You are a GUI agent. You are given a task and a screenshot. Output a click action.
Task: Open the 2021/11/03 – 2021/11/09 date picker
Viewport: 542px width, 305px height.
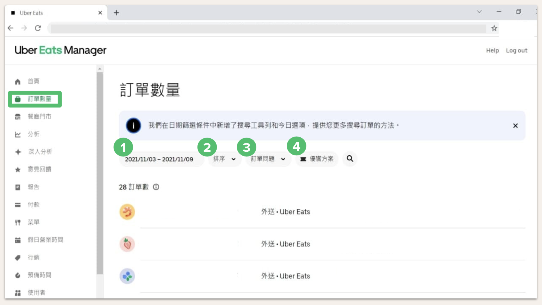click(161, 159)
